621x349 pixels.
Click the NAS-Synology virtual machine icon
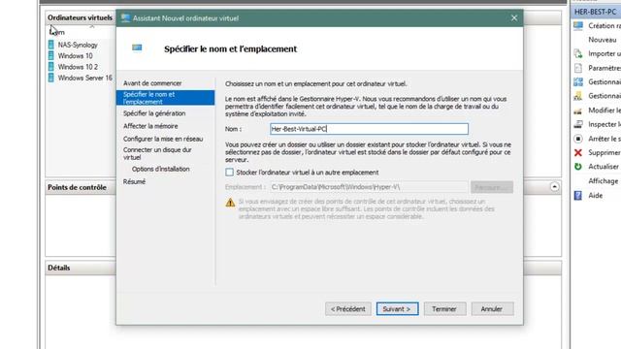coord(51,45)
